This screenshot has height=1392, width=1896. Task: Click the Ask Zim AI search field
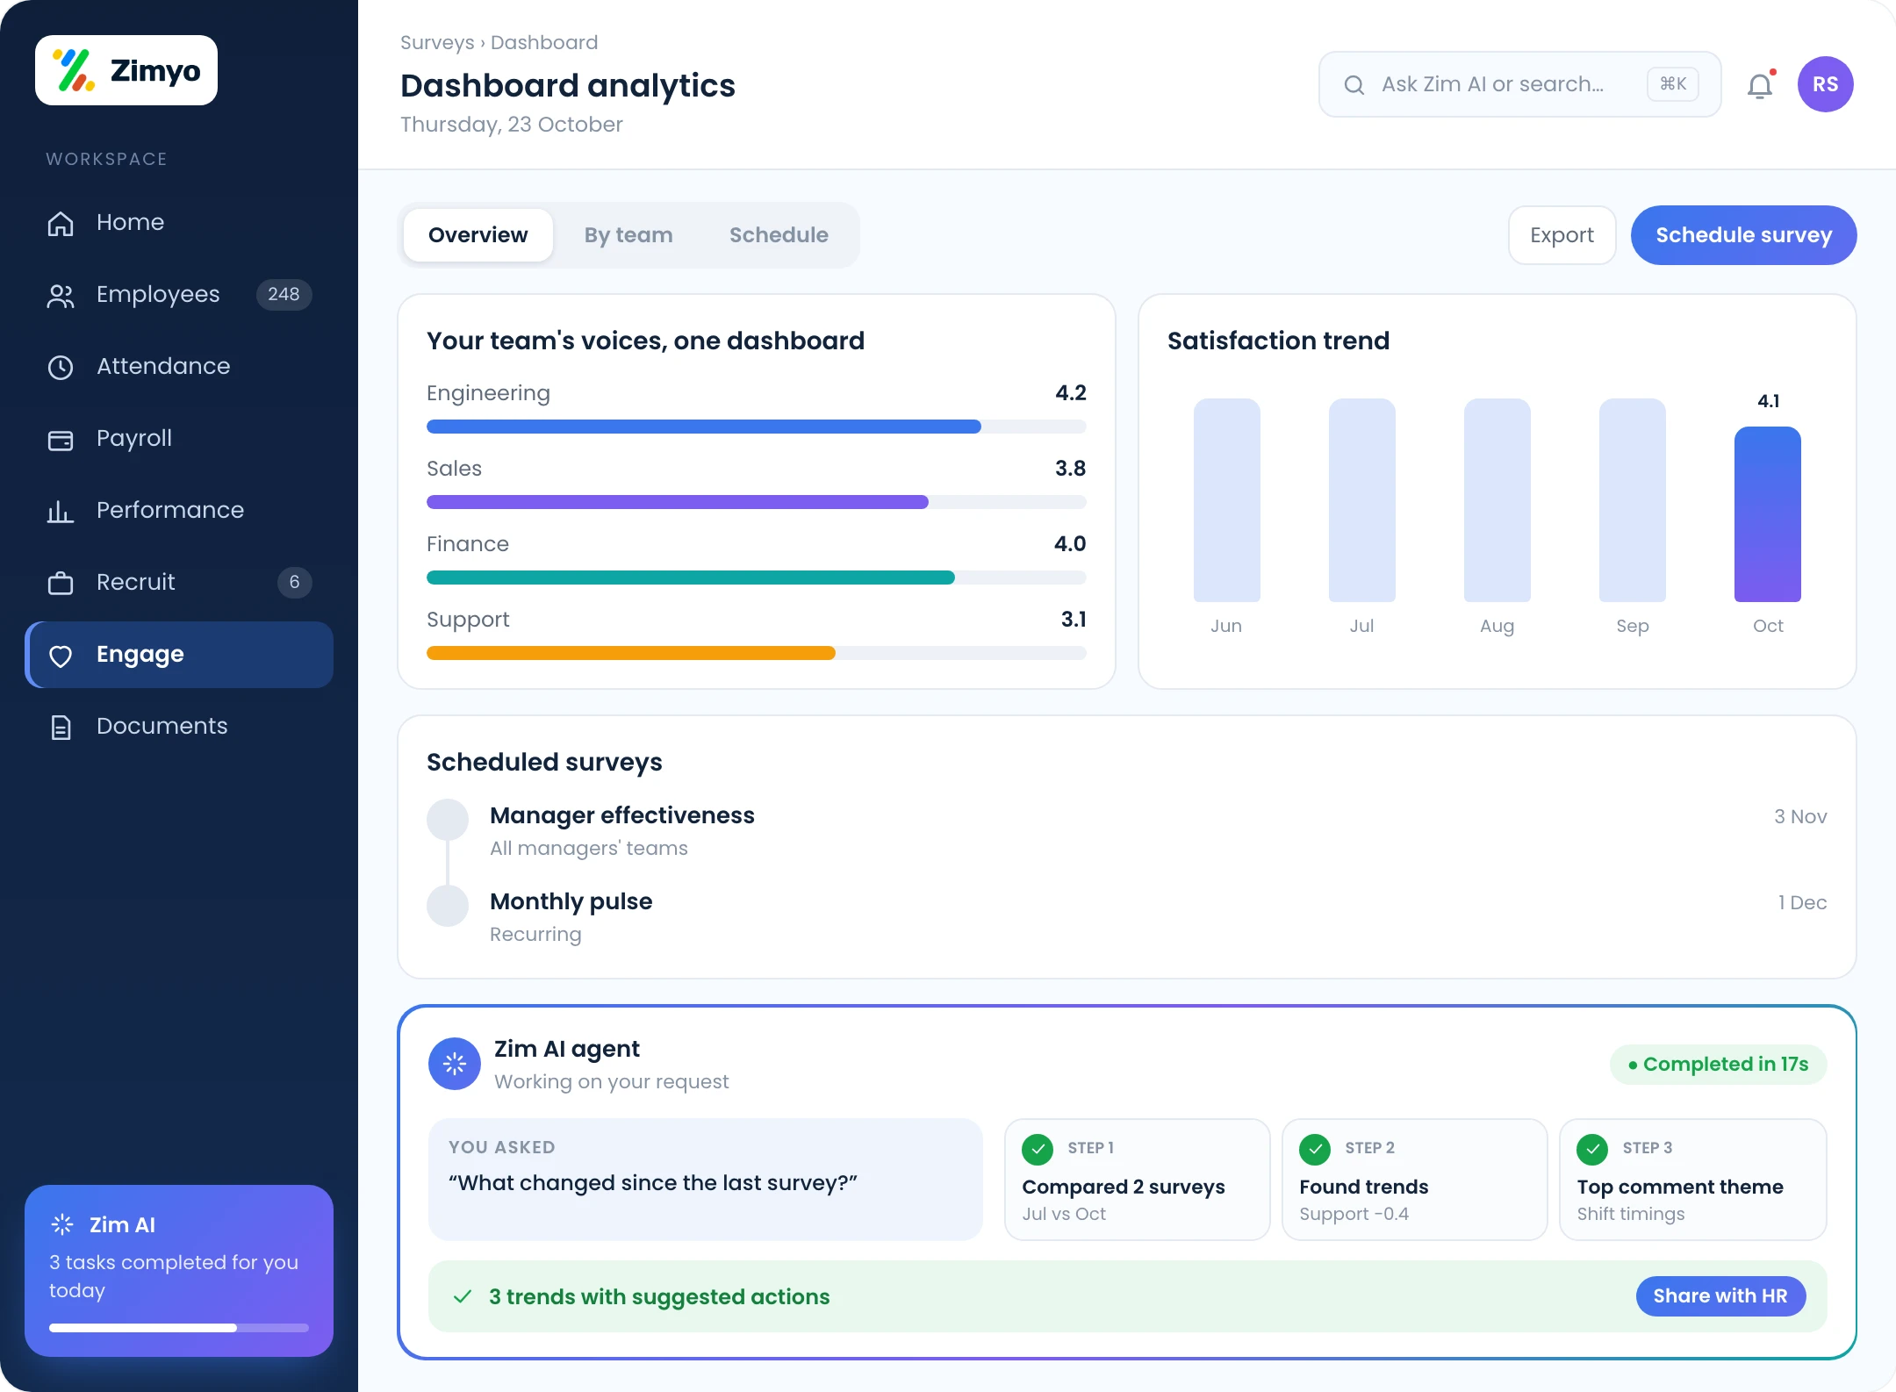pos(1520,84)
